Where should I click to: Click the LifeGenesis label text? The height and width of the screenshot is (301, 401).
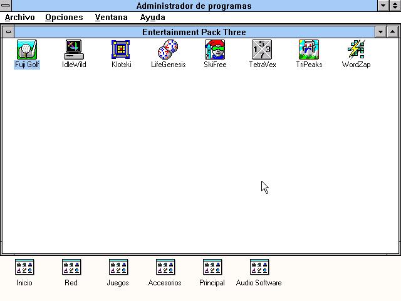tap(169, 65)
